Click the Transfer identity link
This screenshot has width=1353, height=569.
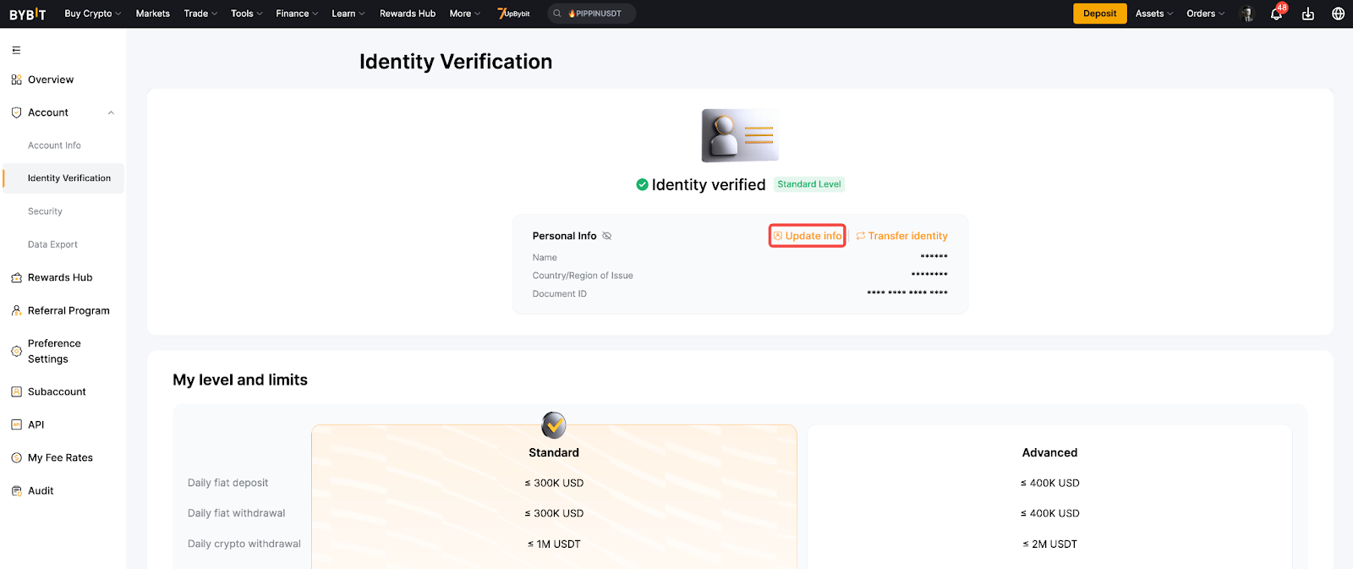pyautogui.click(x=901, y=236)
